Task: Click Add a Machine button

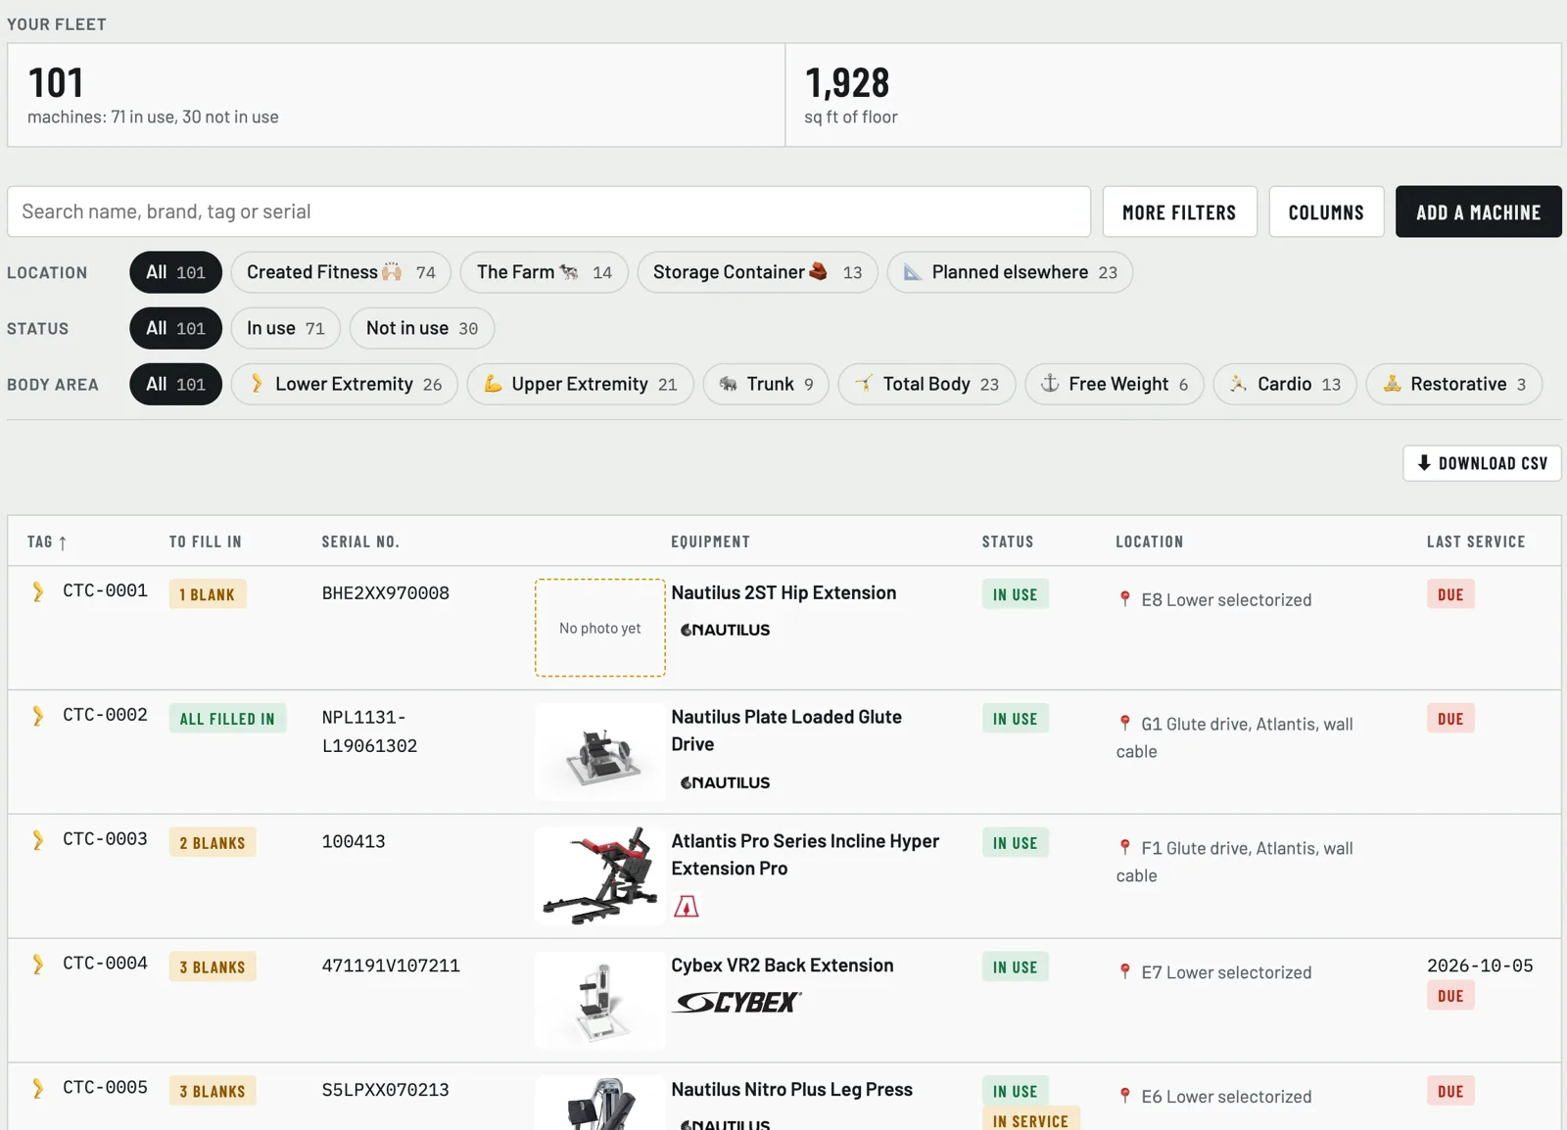Action: (x=1478, y=212)
